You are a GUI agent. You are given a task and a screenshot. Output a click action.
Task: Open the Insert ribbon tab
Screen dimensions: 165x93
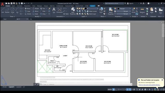pyautogui.click(x=13, y=6)
